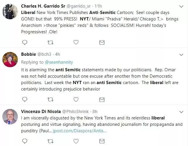Image resolution: width=188 pixels, height=146 pixels.
Task: Retweet Bobbie's tweet about NYT cartoon
Action: 50,99
